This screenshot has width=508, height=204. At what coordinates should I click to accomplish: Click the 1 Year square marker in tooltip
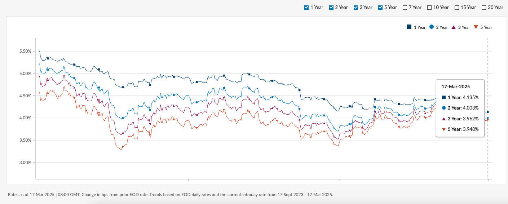pos(443,97)
